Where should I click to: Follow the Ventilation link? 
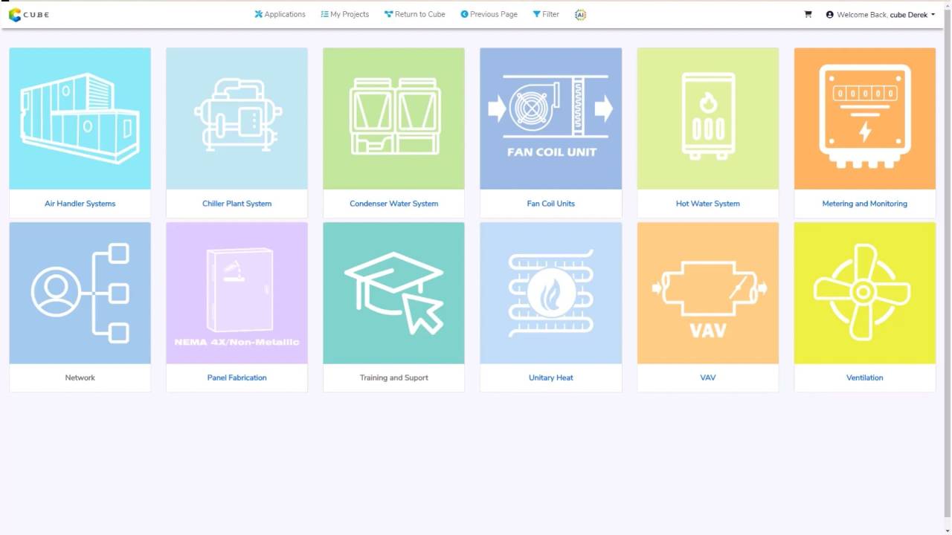tap(864, 377)
